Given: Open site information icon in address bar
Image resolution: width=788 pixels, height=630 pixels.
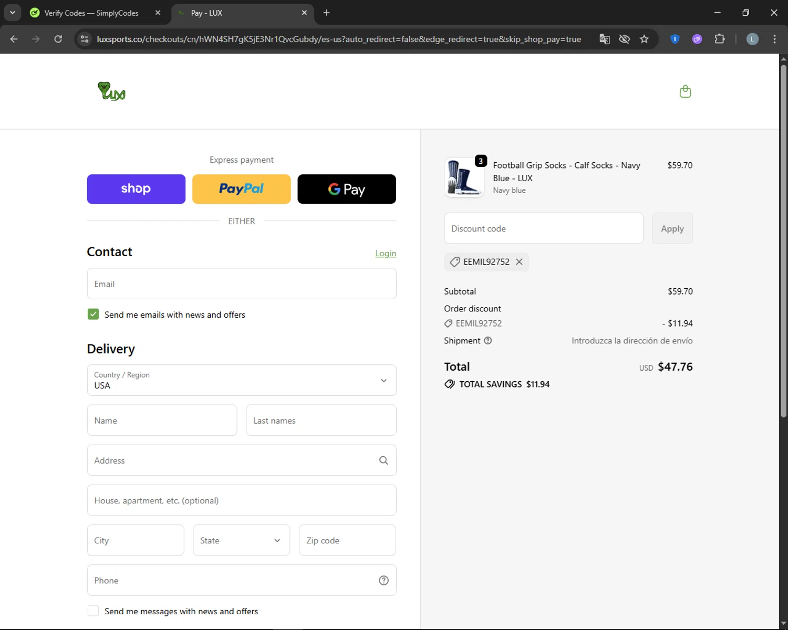Looking at the screenshot, I should click(x=85, y=39).
